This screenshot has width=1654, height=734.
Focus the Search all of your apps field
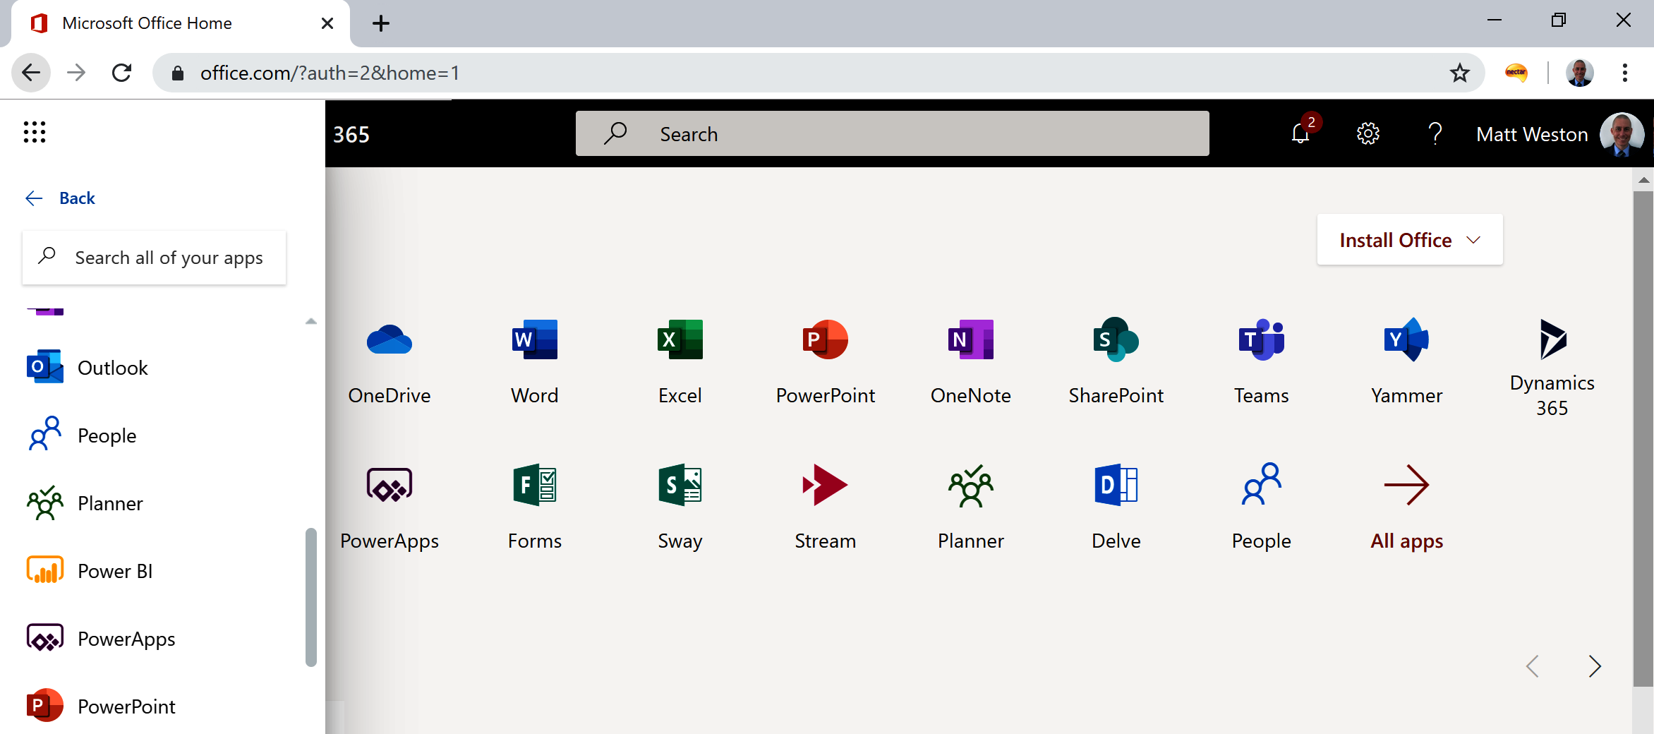(154, 258)
